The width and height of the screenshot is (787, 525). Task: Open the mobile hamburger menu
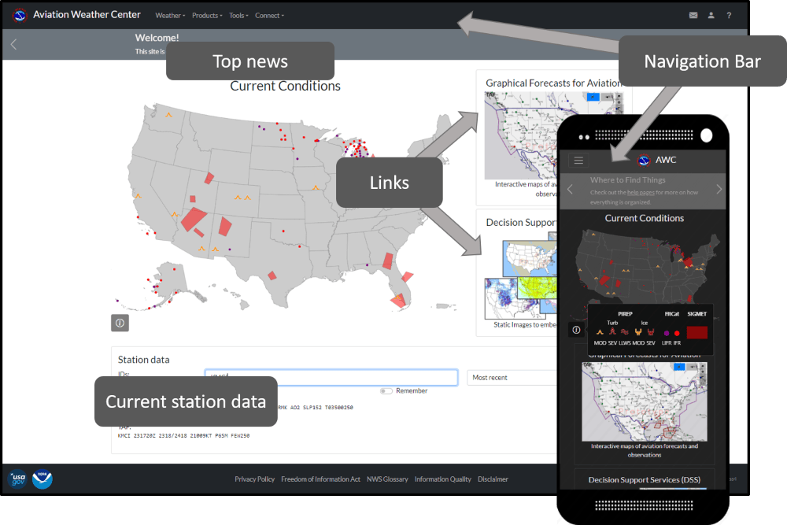pyautogui.click(x=578, y=160)
